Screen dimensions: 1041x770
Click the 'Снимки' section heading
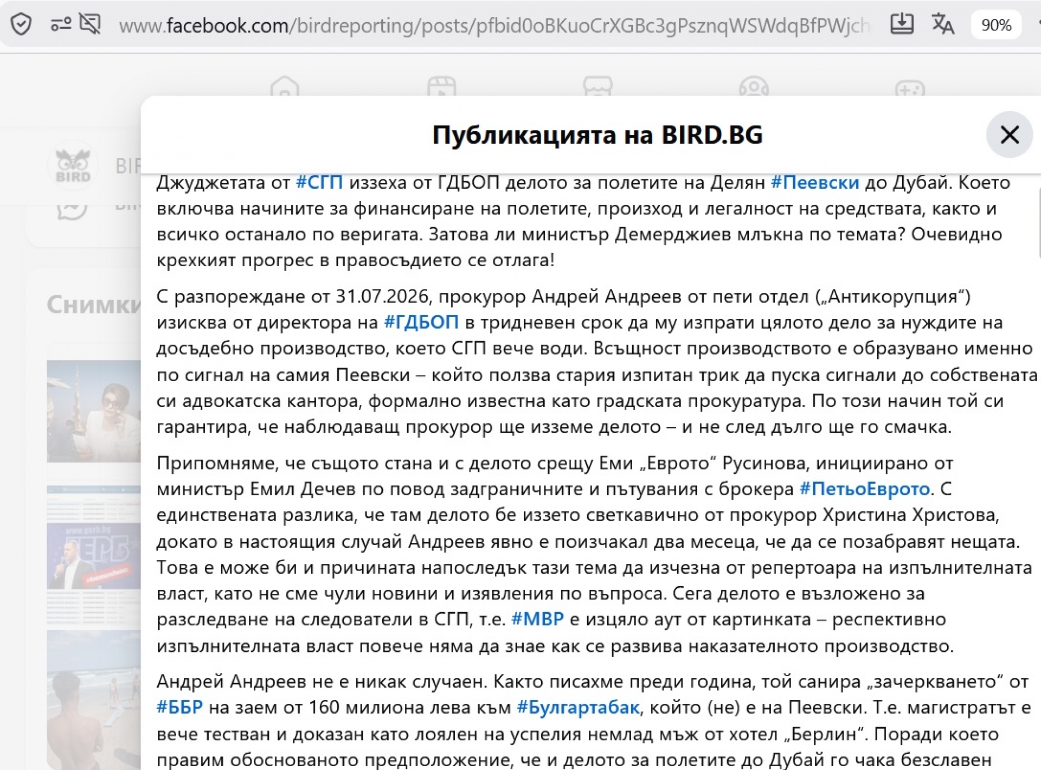point(94,305)
